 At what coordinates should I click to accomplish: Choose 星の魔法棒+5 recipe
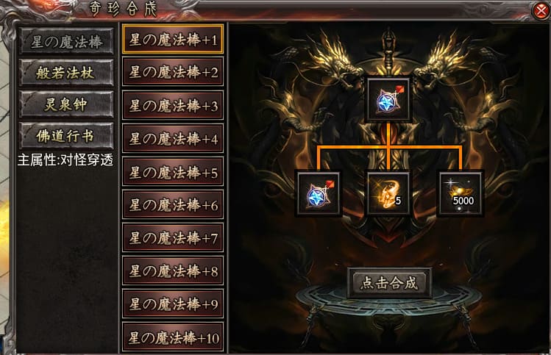(x=173, y=172)
